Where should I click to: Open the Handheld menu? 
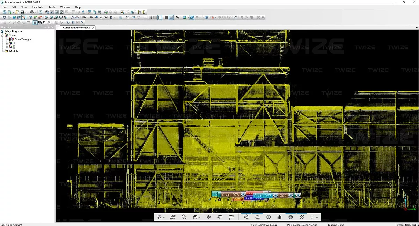point(37,7)
